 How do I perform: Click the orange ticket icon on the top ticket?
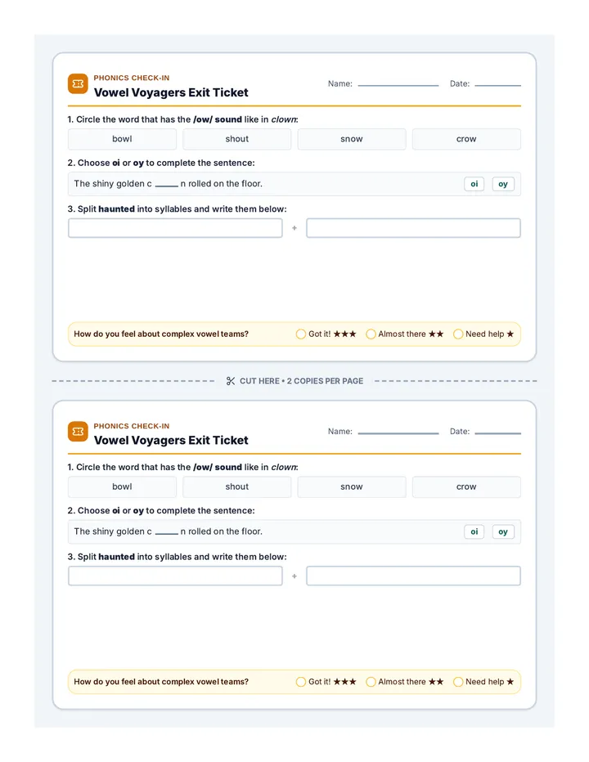(x=78, y=84)
